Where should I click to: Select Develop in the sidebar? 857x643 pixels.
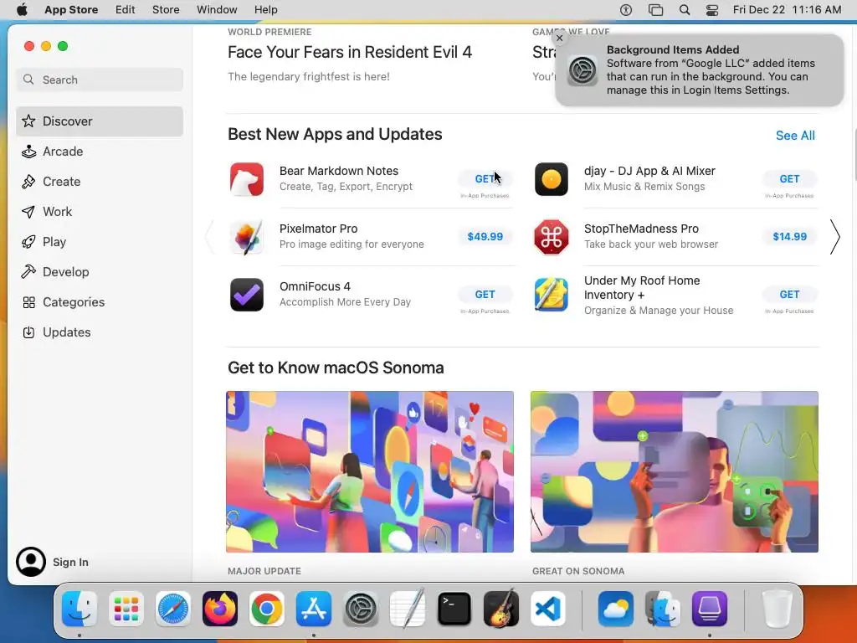coord(100,272)
